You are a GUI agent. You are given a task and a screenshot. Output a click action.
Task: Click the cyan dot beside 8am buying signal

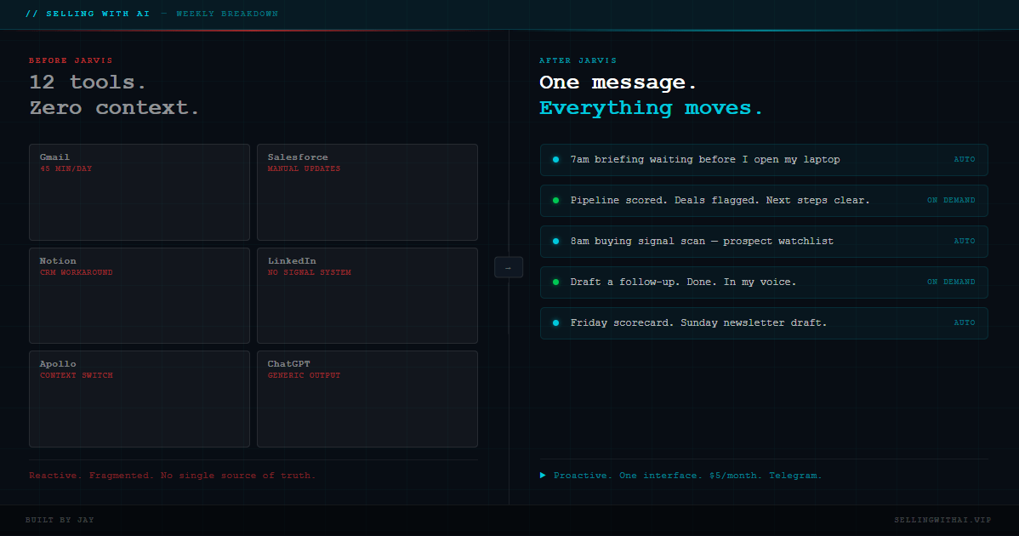555,241
